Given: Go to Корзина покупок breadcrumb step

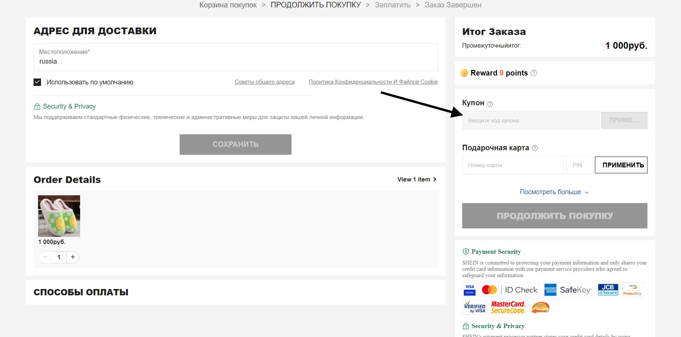Looking at the screenshot, I should pyautogui.click(x=228, y=5).
